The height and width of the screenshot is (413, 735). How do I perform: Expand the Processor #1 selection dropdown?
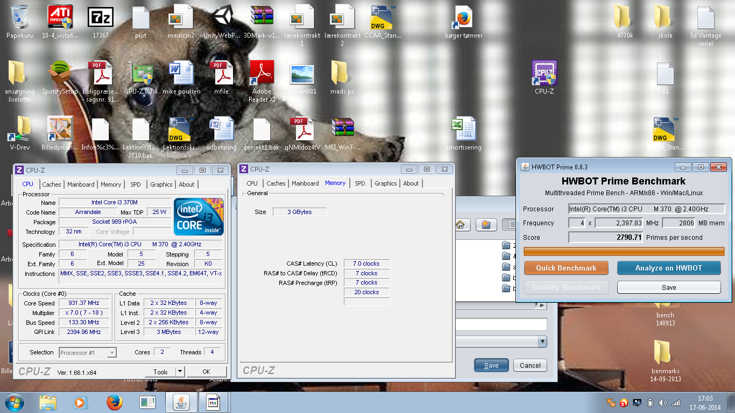[x=112, y=353]
